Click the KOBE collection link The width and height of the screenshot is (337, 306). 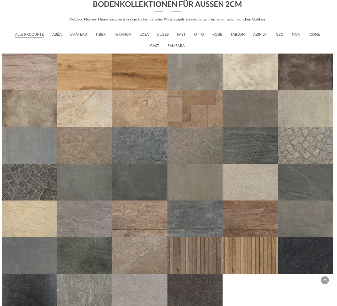[x=217, y=34]
